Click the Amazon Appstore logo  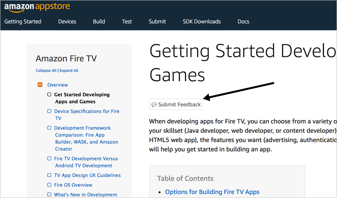pyautogui.click(x=37, y=7)
